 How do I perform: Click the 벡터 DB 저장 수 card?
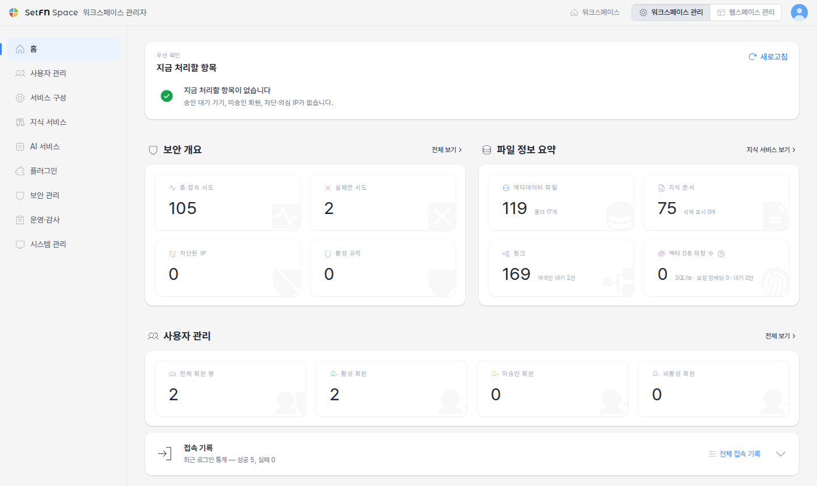(717, 268)
